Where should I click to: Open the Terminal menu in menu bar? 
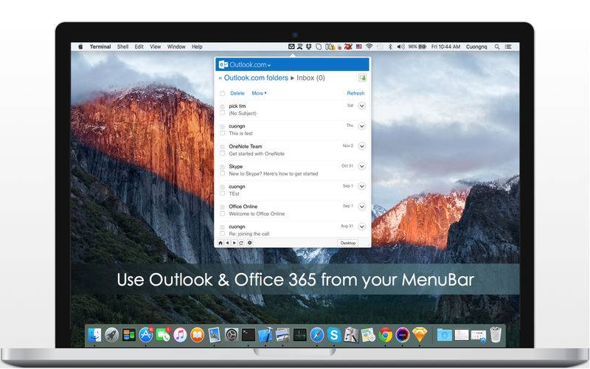click(x=100, y=46)
